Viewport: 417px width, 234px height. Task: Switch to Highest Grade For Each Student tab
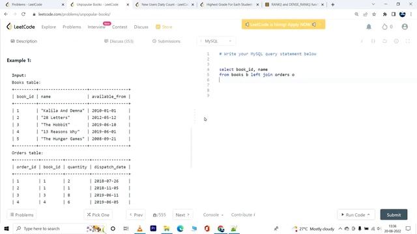pos(229,5)
